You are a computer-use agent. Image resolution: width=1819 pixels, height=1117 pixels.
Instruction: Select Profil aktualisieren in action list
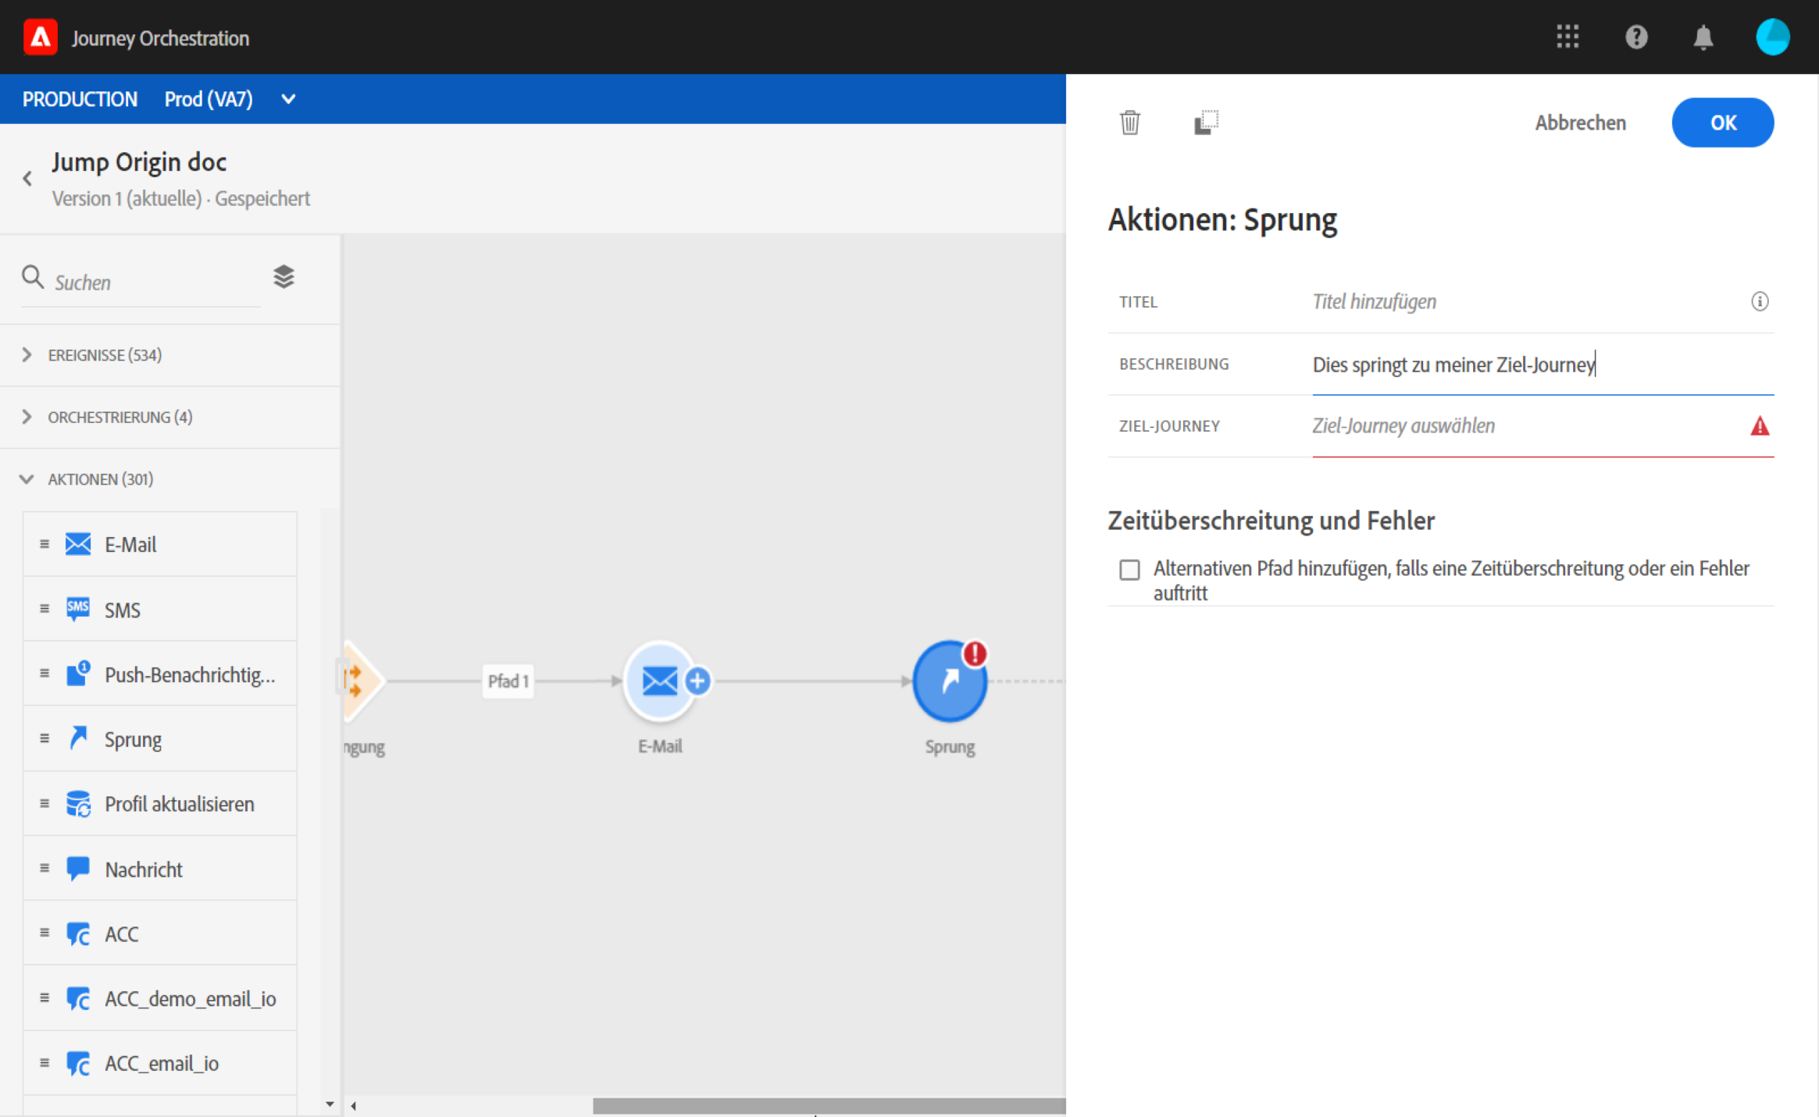coord(179,804)
